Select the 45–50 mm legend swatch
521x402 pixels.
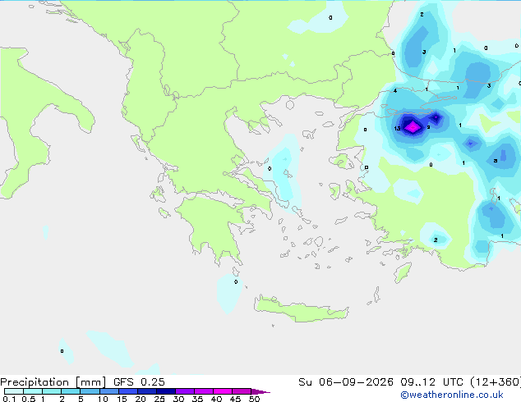click(x=242, y=391)
